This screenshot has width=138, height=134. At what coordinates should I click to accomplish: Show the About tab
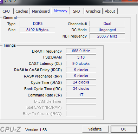click(110, 11)
